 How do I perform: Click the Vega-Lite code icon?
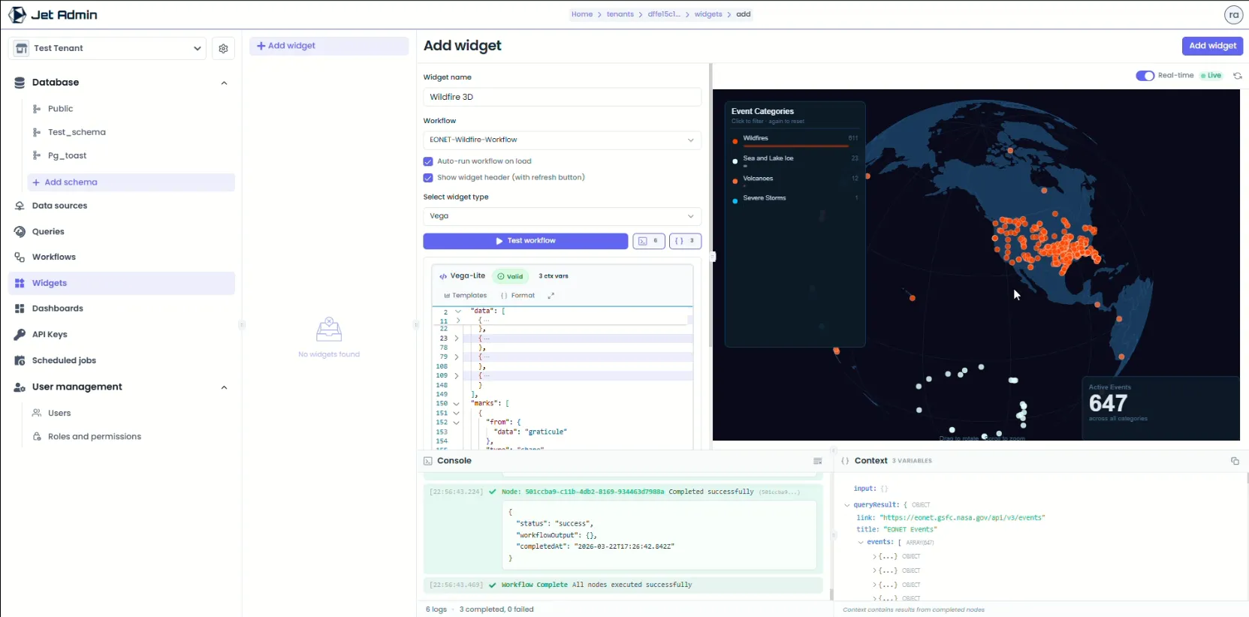click(443, 276)
